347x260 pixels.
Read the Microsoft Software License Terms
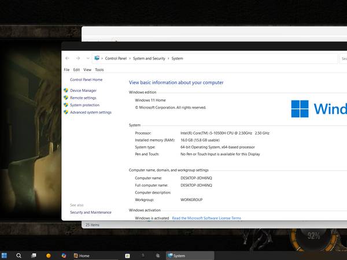pos(206,218)
